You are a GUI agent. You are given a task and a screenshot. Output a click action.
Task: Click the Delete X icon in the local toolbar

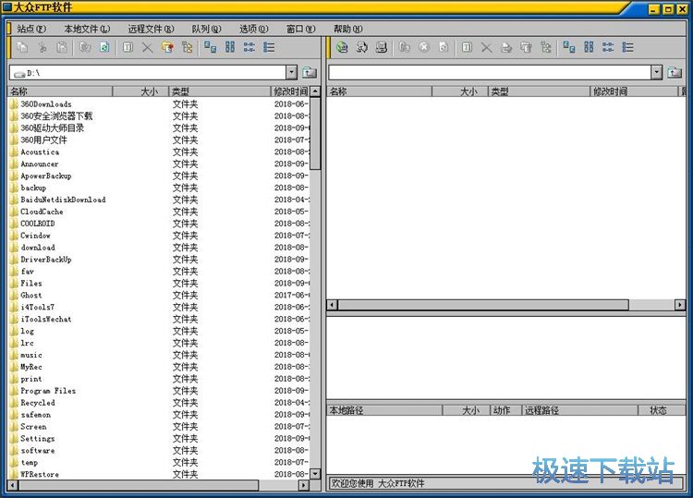(x=148, y=47)
